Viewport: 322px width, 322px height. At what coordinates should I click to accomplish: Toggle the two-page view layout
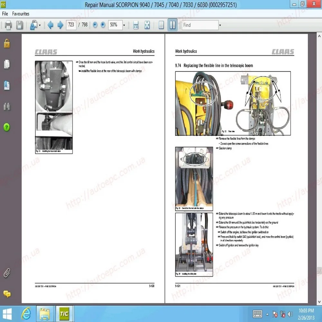pos(173,25)
